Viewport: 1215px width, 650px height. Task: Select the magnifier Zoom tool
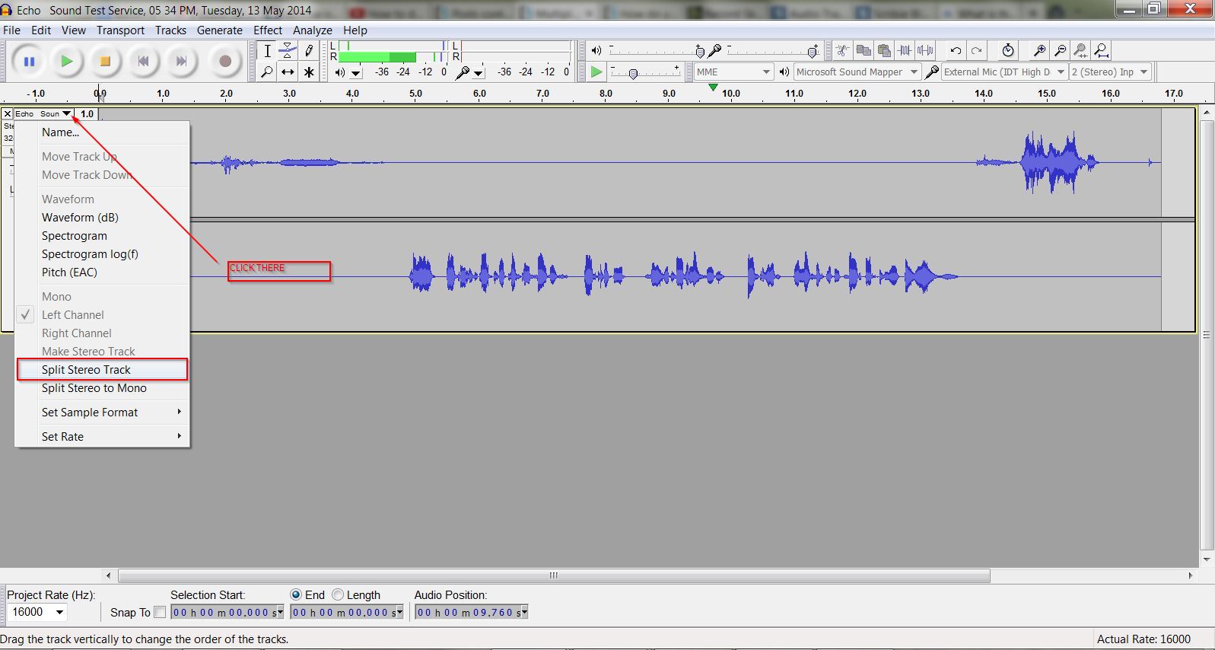click(x=267, y=72)
